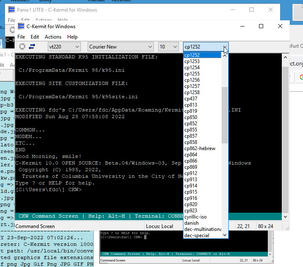303x267 pixels.
Task: Click the blue two-arrow icon in the toolbar
Action: tap(32, 46)
